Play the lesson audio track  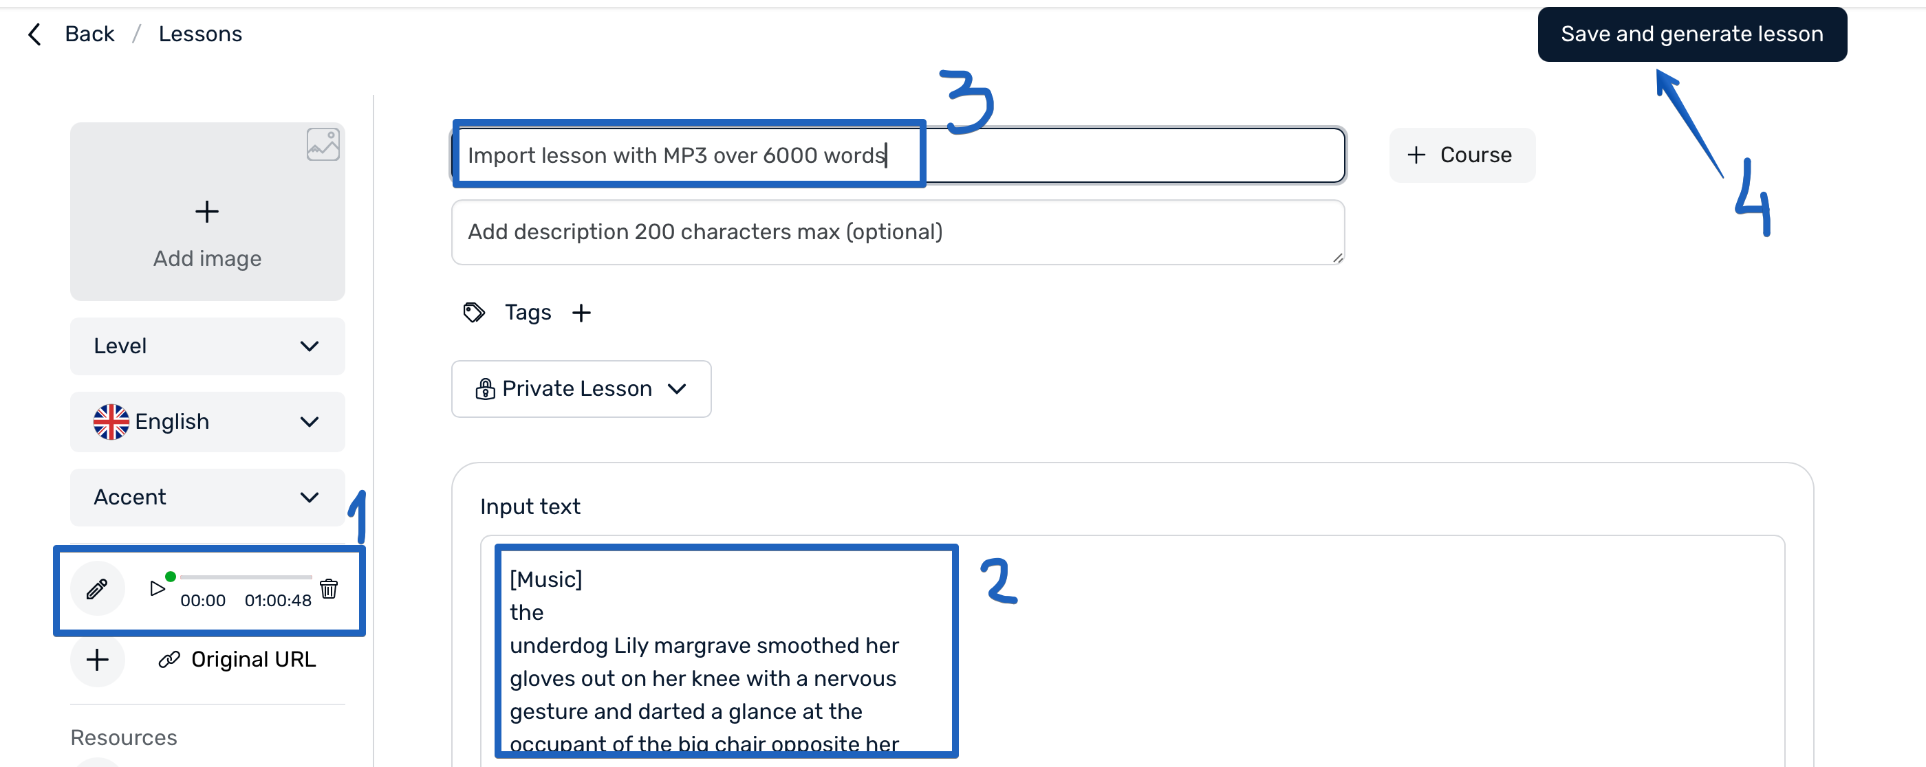(157, 588)
